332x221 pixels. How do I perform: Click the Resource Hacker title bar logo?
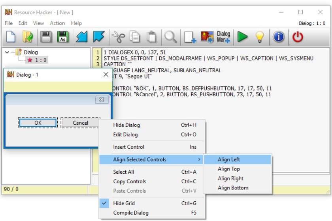point(8,12)
